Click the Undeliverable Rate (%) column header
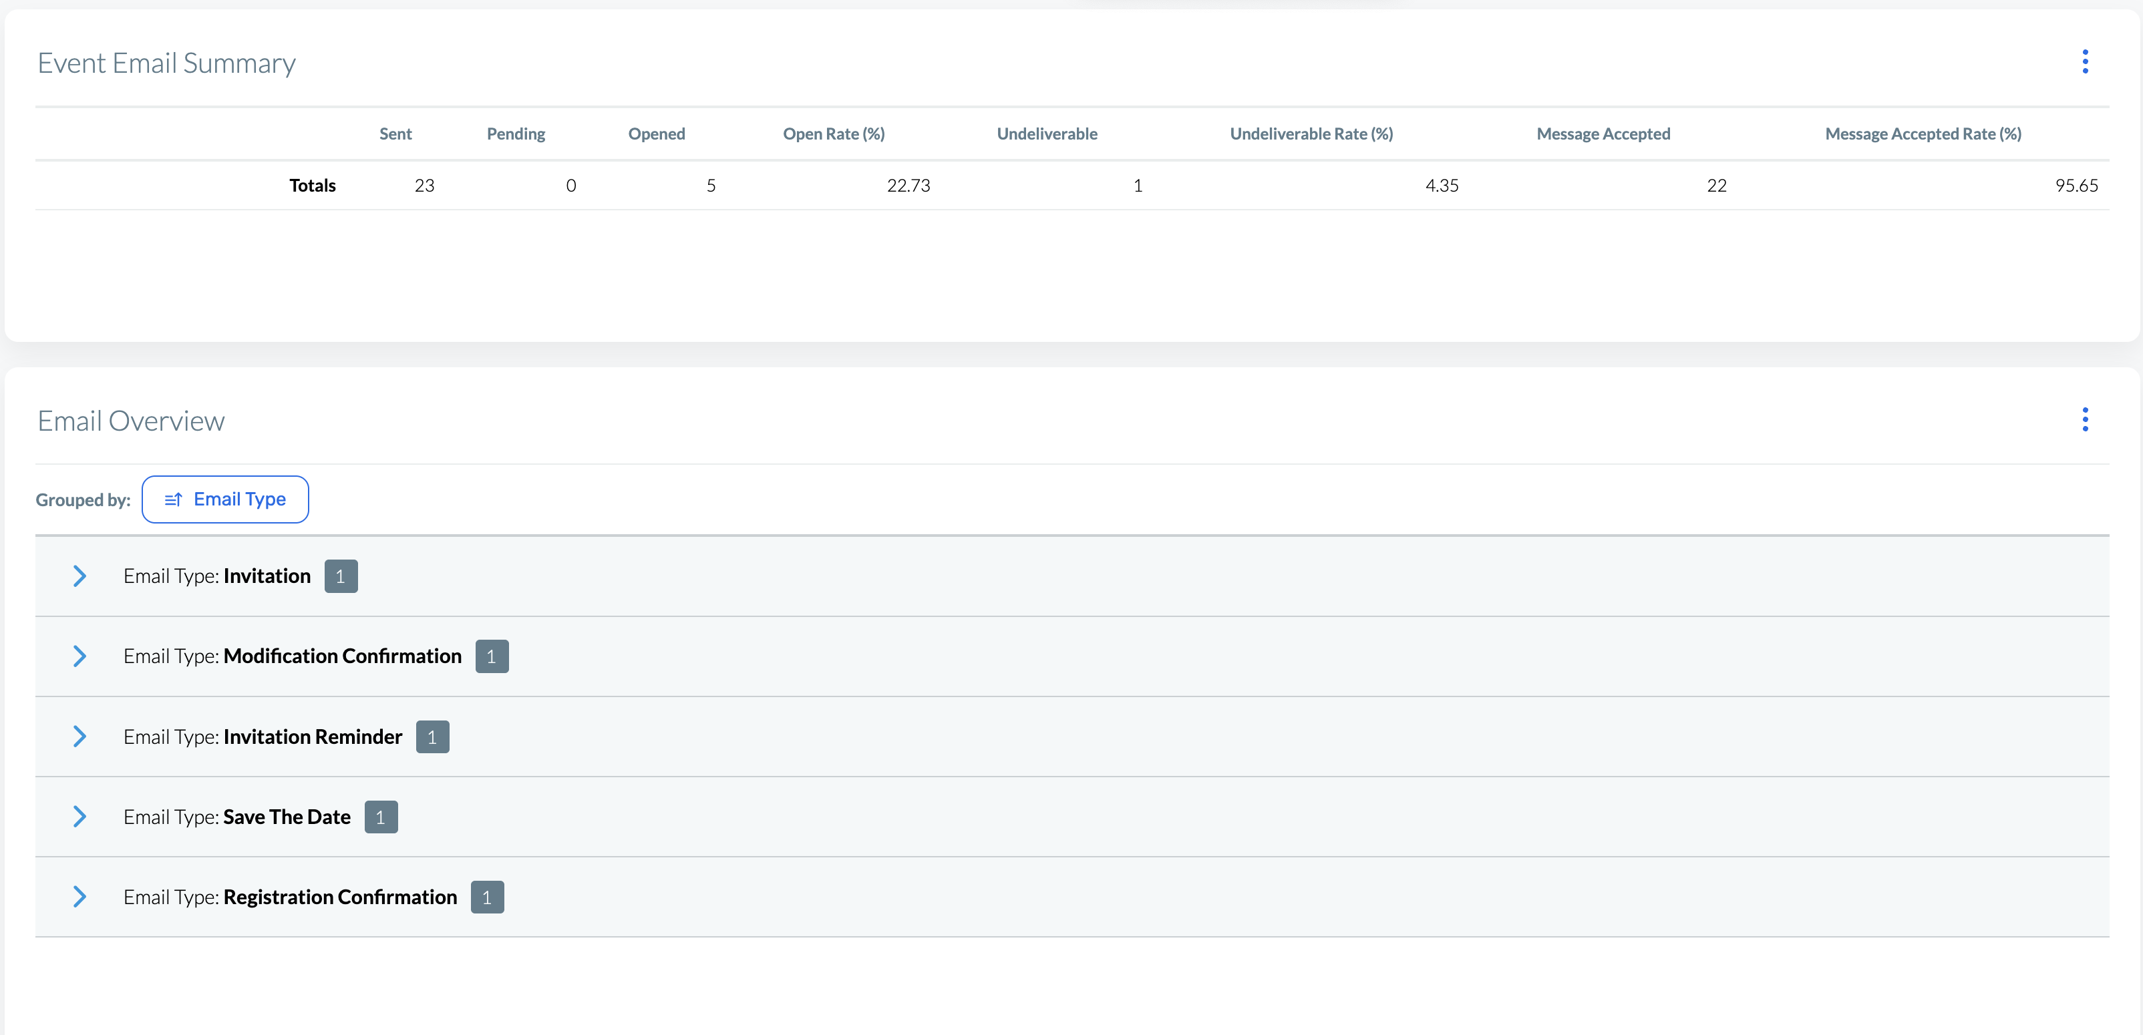Viewport: 2143px width, 1035px height. point(1311,134)
